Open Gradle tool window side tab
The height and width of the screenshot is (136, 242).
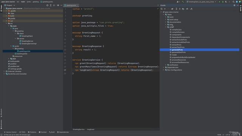pos(240,8)
